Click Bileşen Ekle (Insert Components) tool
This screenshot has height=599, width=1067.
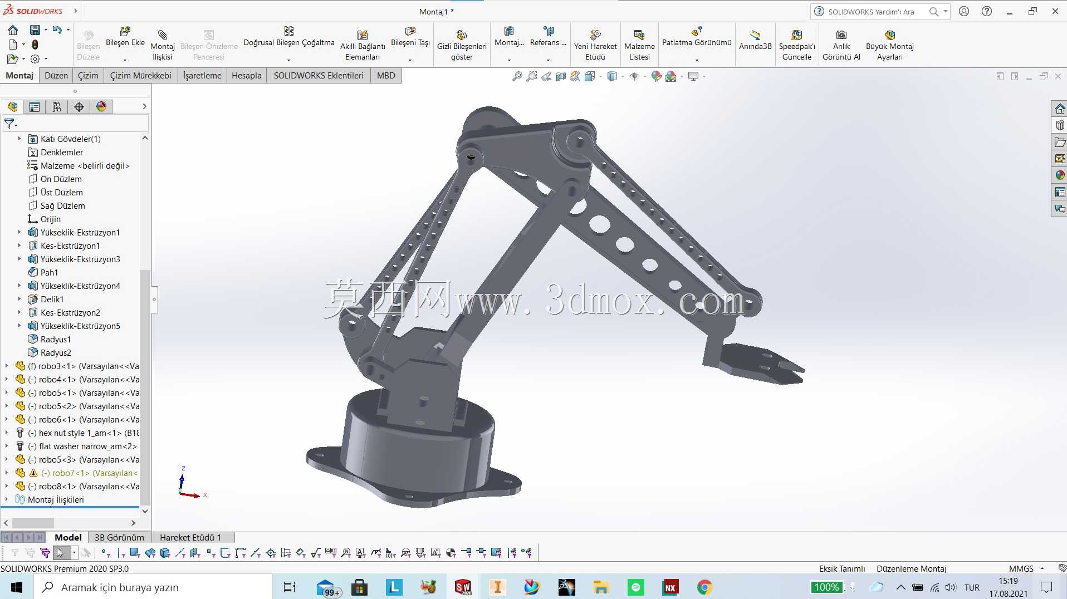click(125, 37)
